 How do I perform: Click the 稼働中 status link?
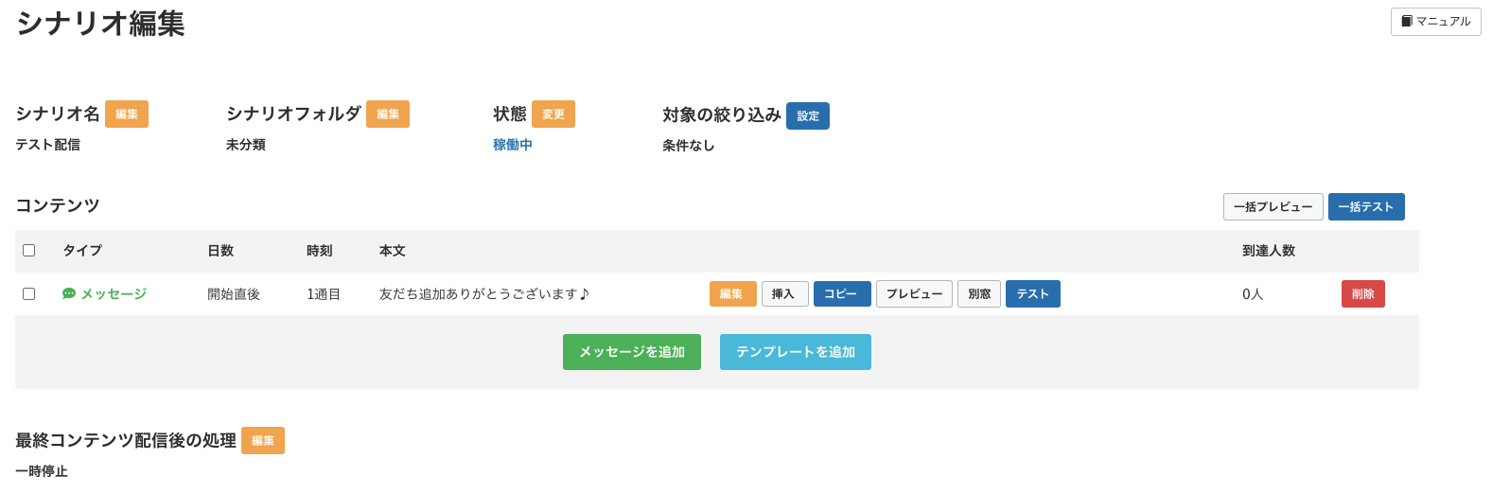(x=513, y=145)
